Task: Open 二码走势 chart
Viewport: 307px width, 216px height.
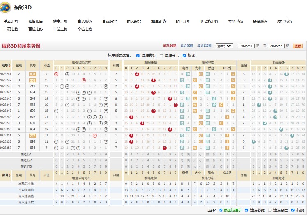Action: (x=11, y=29)
